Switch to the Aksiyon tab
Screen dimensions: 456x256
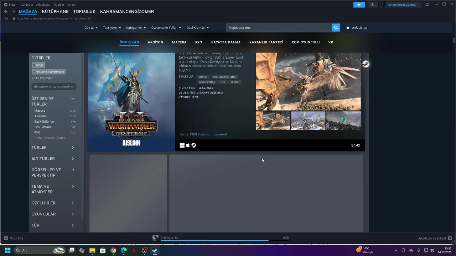[155, 42]
